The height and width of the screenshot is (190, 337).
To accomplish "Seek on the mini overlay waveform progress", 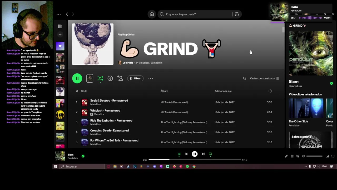I will coord(311,18).
